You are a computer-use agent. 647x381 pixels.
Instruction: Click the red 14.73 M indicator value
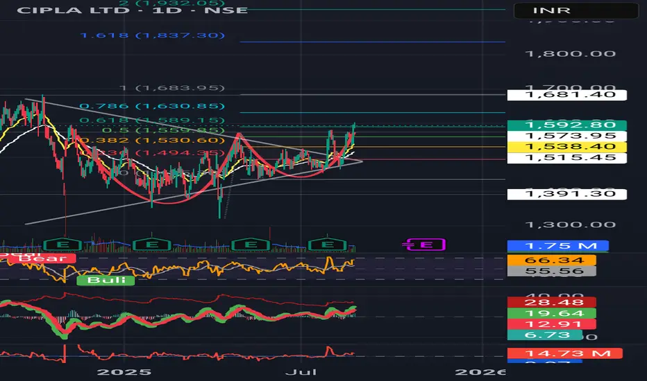564,353
